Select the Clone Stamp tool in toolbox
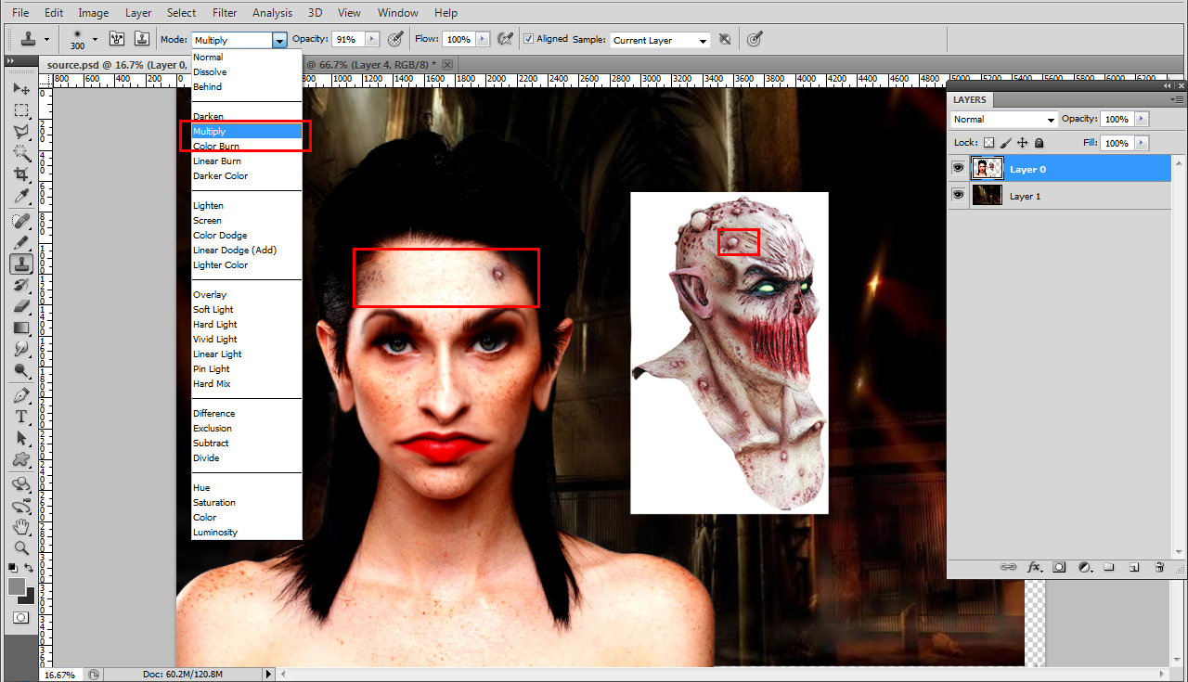The height and width of the screenshot is (682, 1188). (21, 264)
